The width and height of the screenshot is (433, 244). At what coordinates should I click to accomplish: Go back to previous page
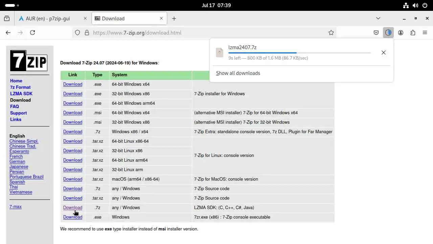[x=8, y=33]
